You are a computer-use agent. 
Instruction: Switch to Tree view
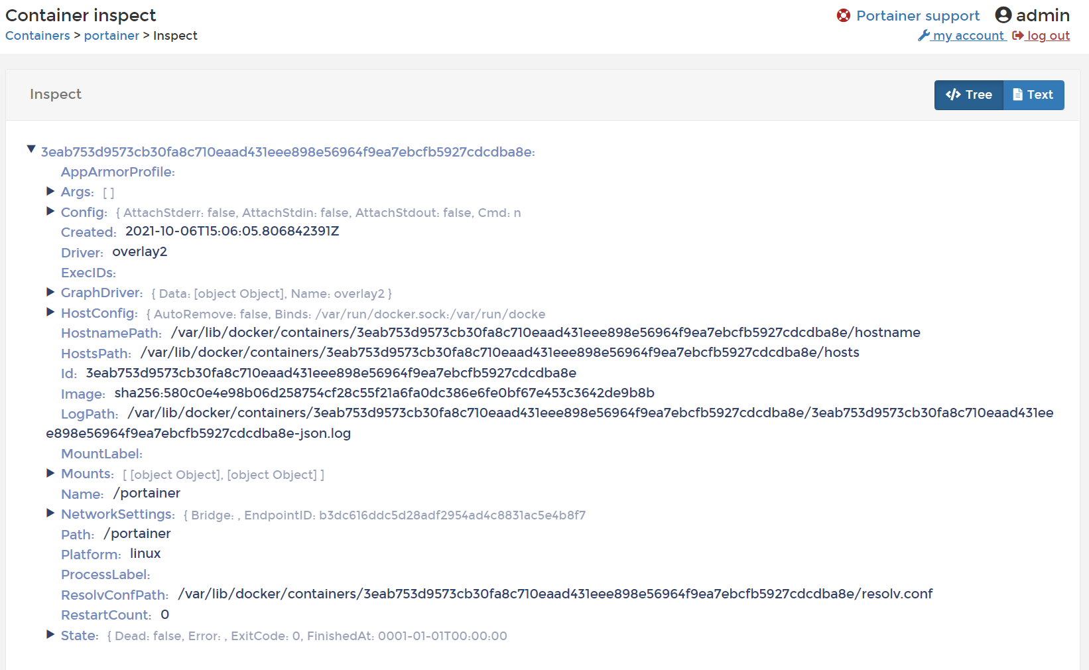point(969,95)
